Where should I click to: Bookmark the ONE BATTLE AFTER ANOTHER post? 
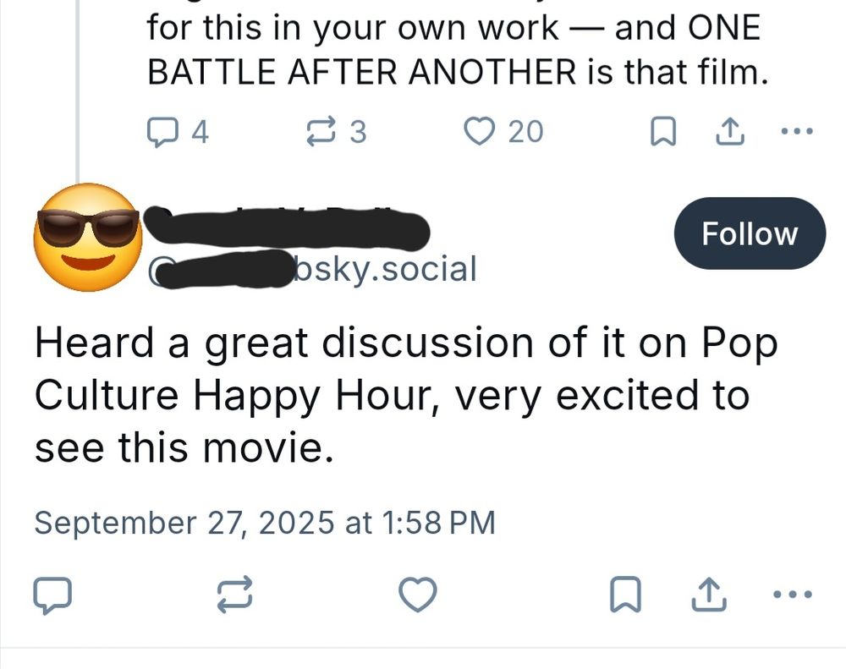pos(665,131)
